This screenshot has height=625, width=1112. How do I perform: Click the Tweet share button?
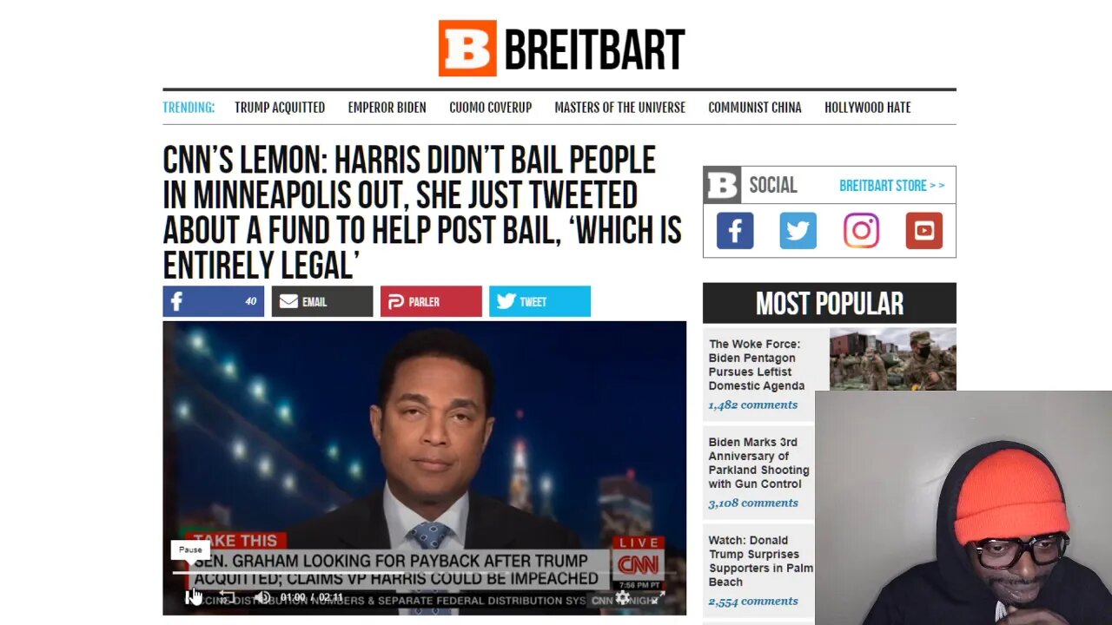click(539, 301)
